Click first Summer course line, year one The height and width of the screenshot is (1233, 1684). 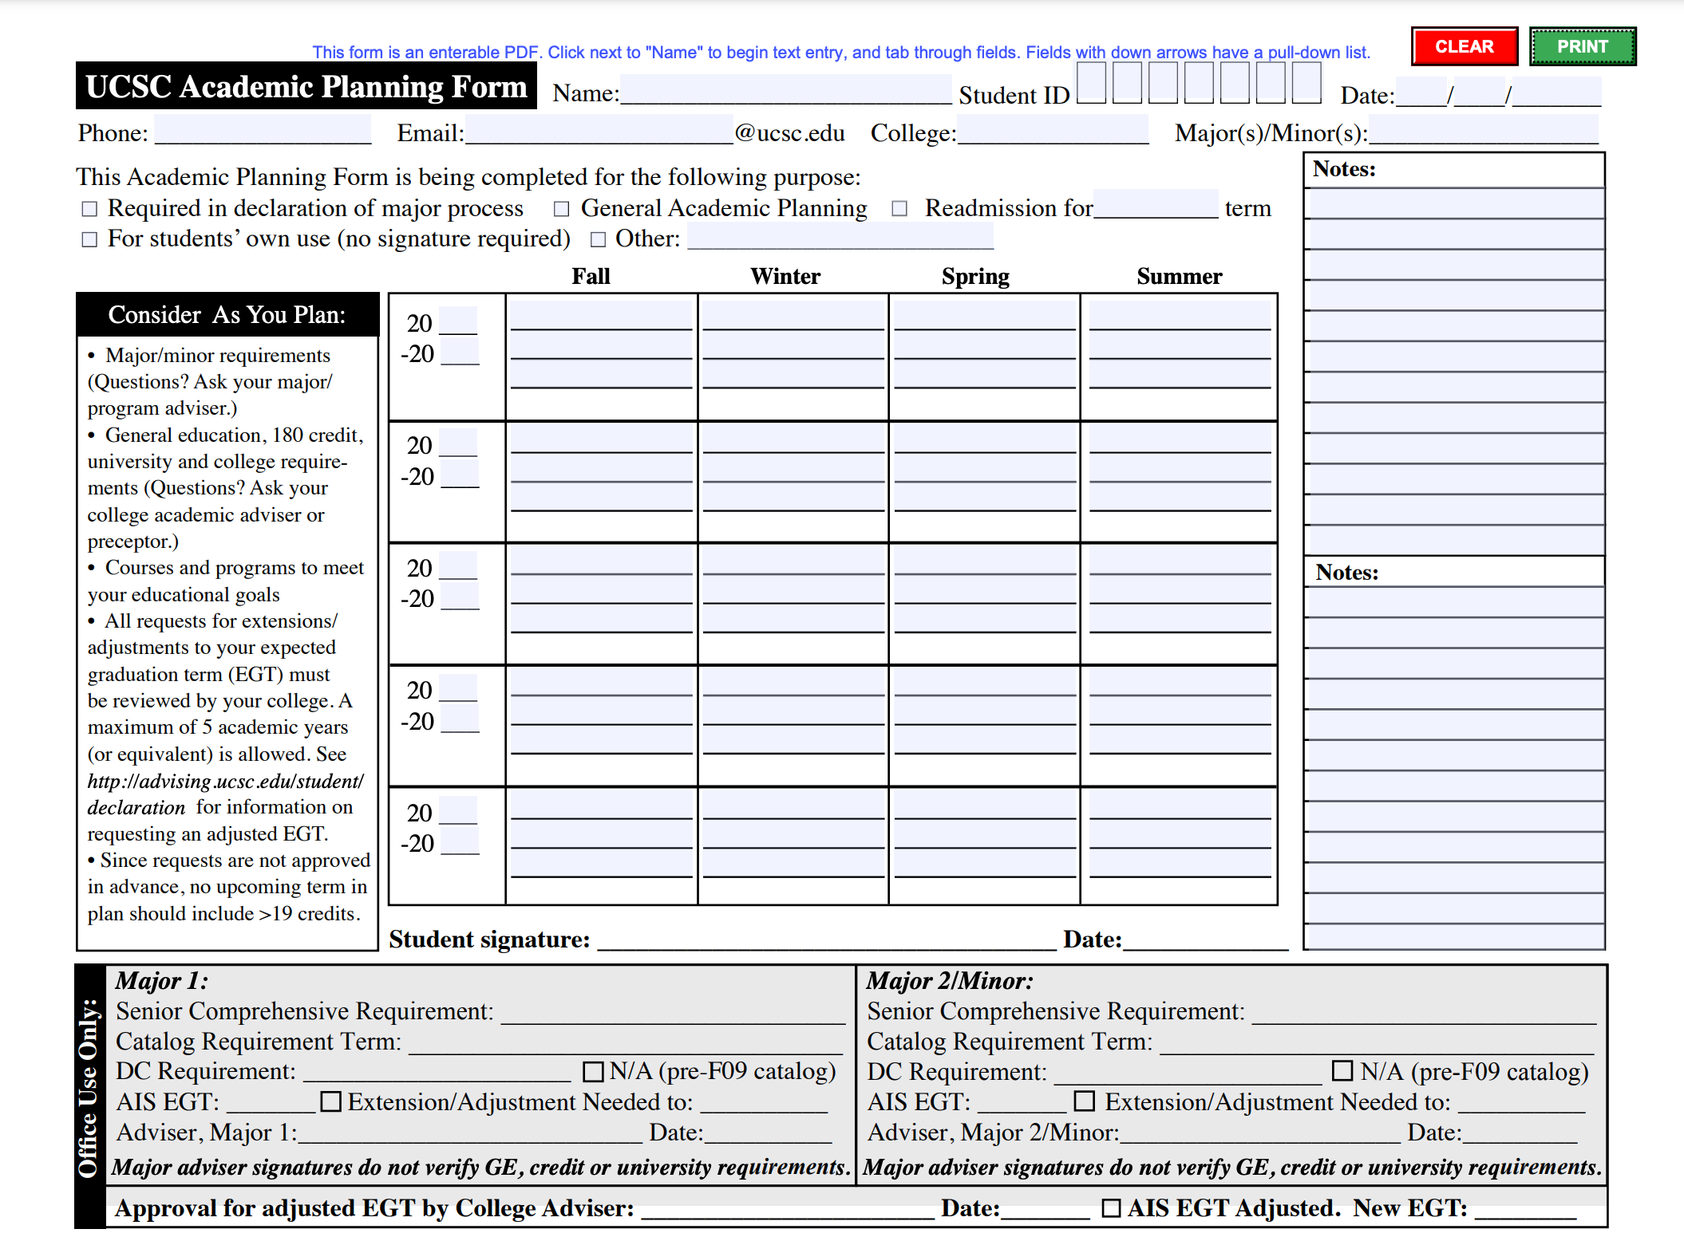coord(1180,316)
